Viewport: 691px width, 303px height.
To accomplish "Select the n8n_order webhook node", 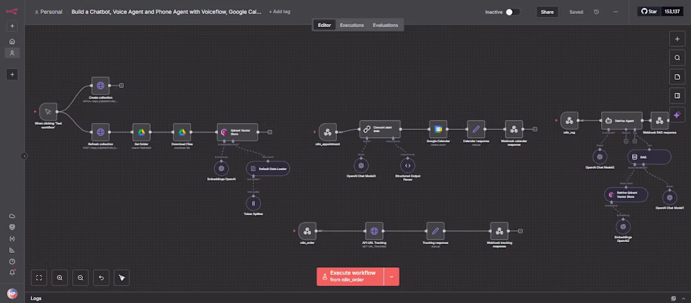I will coord(307,231).
